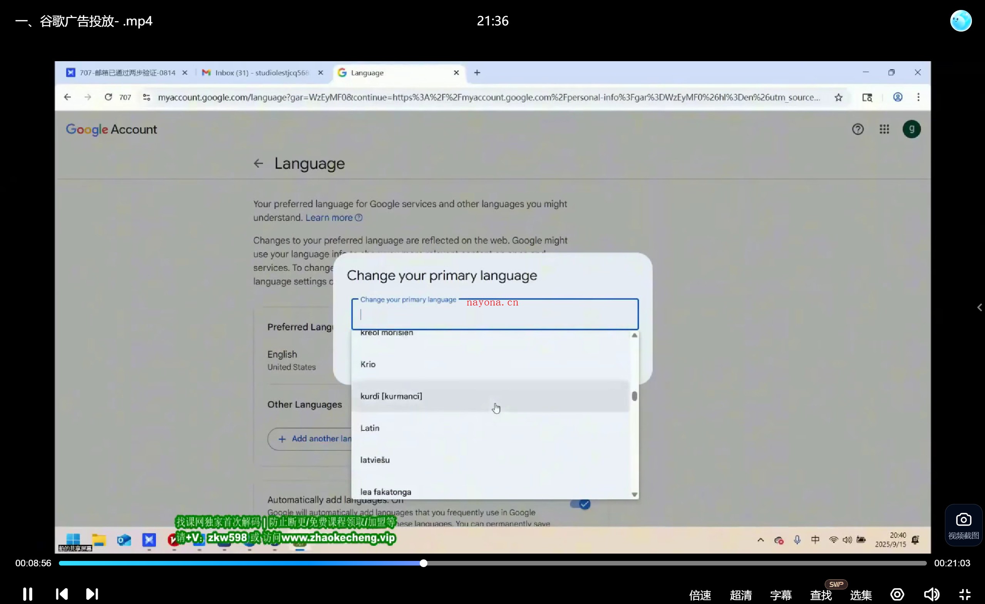Screen dimensions: 985x604
Task: Select the Language browser tab
Action: point(399,73)
